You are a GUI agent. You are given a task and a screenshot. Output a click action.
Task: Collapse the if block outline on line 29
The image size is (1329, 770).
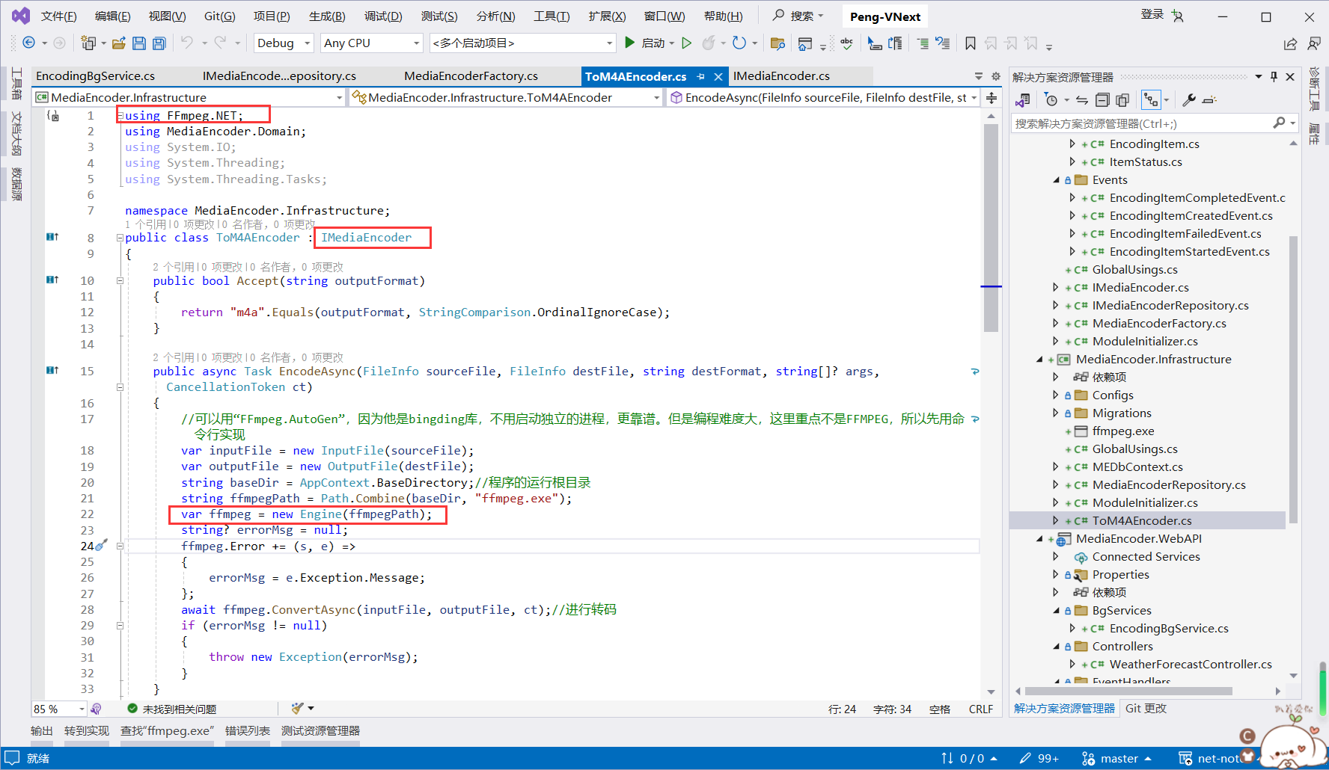click(120, 626)
